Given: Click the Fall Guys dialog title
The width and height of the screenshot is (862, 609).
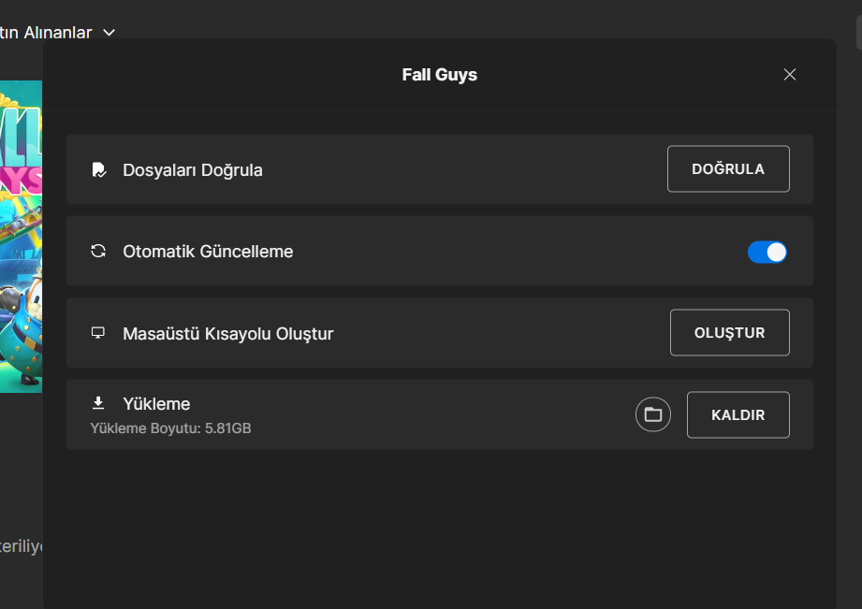Looking at the screenshot, I should (440, 75).
